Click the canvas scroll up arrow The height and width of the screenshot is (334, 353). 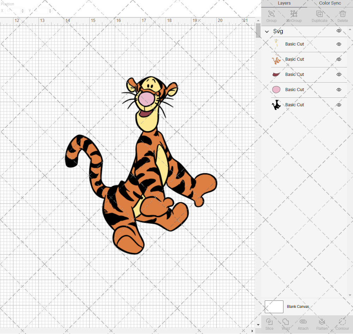pos(258,20)
